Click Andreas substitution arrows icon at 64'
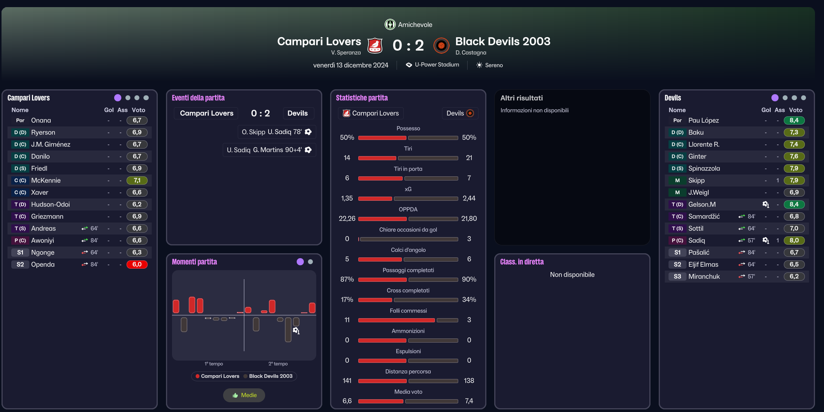This screenshot has height=412, width=824. pos(85,229)
